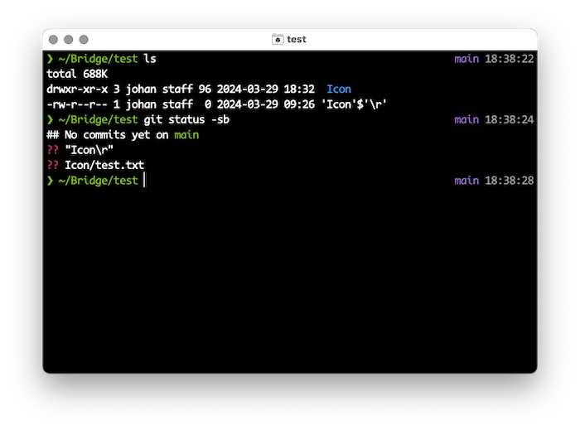580x430 pixels.
Task: Click purple 'main' next to 18:38:24
Action: [x=466, y=119]
